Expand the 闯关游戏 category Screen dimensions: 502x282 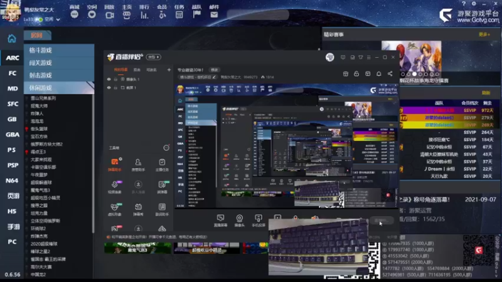click(x=59, y=63)
